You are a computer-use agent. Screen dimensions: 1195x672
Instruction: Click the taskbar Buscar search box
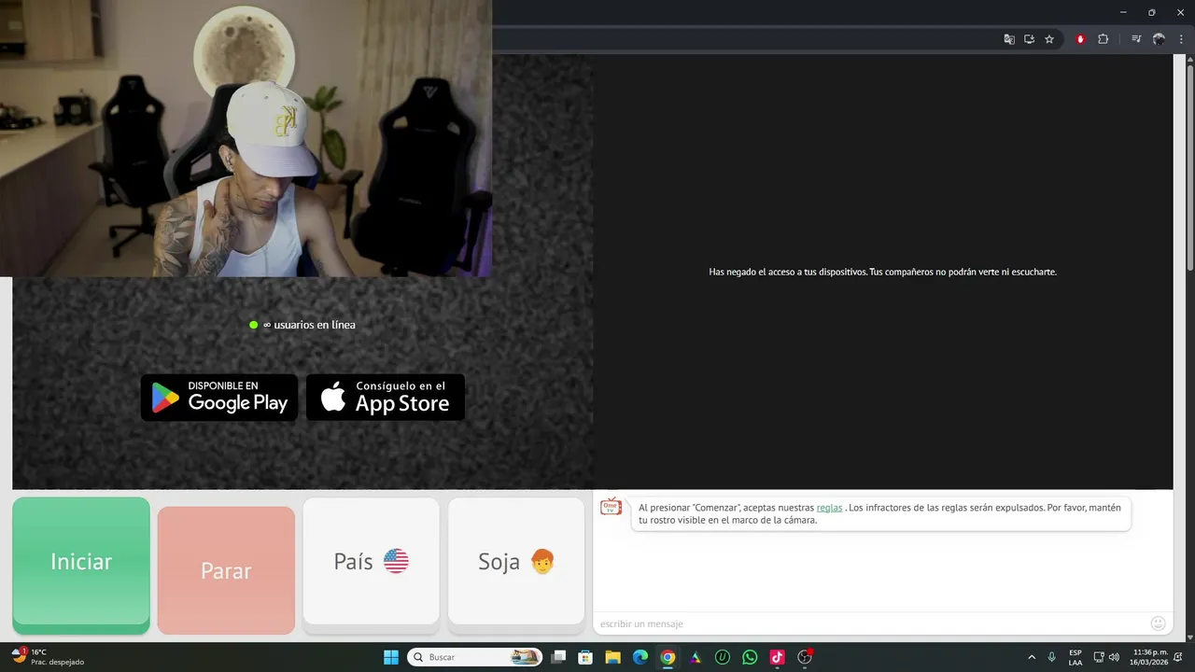[475, 657]
